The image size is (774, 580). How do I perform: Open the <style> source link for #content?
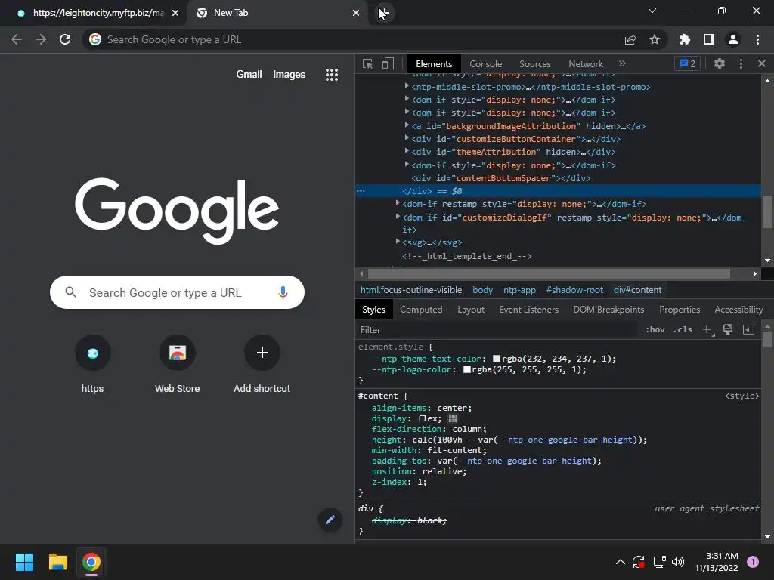coord(742,396)
